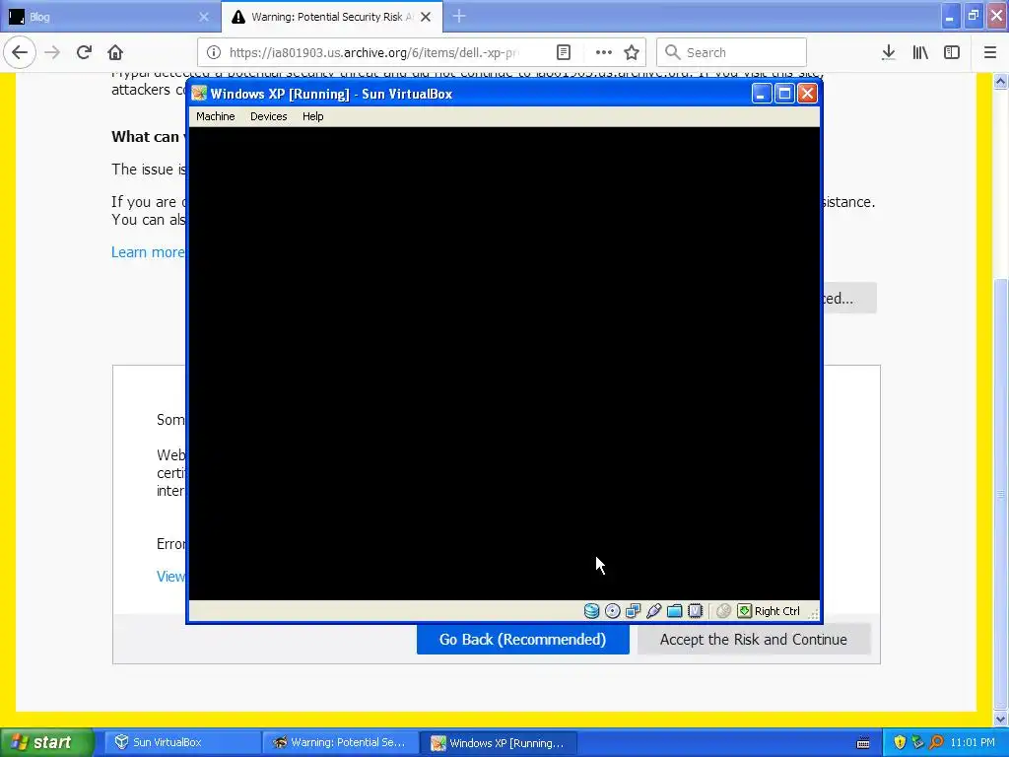Click the hard disk activity icon in VirtualBox status bar
This screenshot has height=757, width=1009.
591,611
